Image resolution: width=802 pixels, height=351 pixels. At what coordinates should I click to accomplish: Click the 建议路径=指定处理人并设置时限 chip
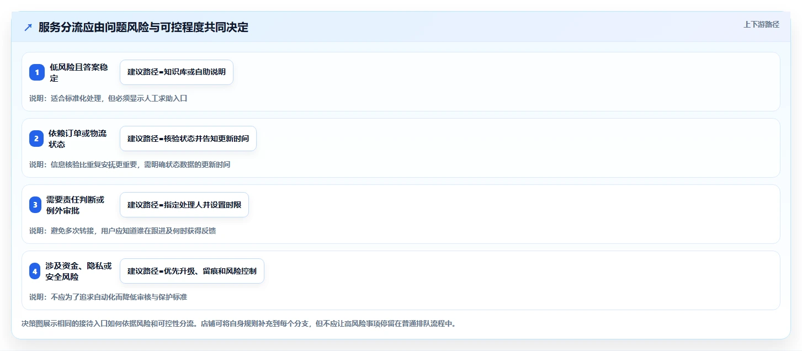click(x=184, y=205)
